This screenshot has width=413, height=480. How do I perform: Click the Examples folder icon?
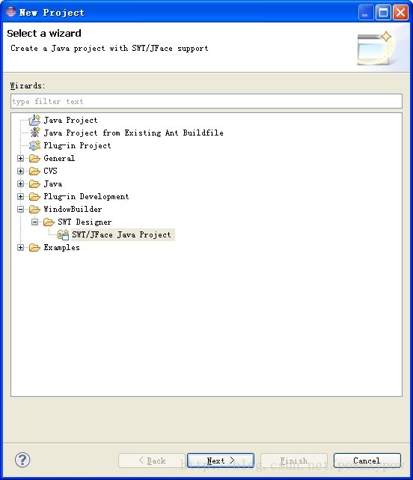pyautogui.click(x=34, y=247)
